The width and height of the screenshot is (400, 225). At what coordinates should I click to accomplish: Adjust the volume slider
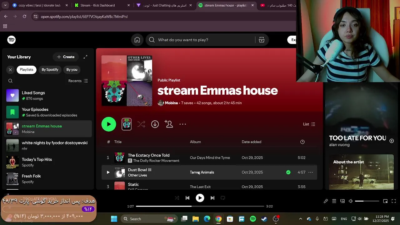point(367,201)
